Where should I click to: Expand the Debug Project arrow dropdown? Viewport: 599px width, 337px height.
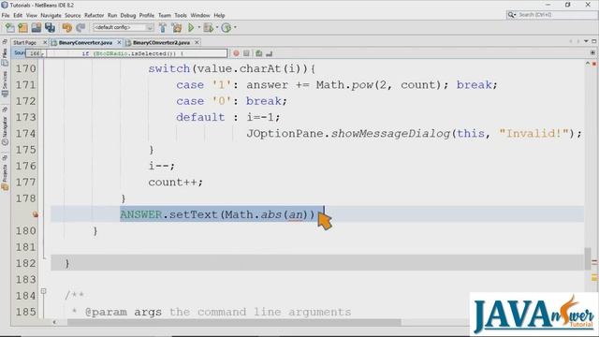[216, 27]
